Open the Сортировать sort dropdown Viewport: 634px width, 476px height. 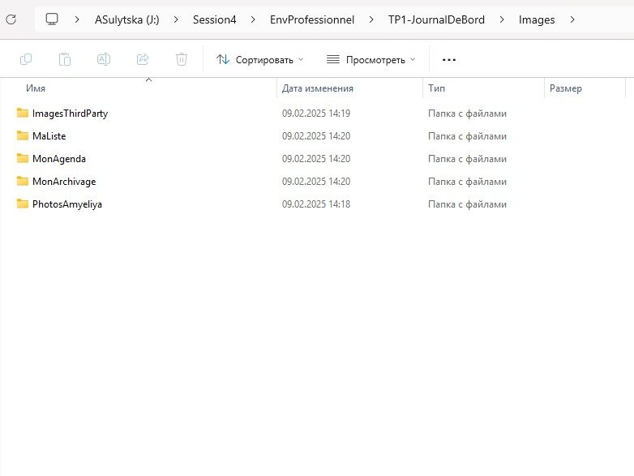pyautogui.click(x=259, y=59)
